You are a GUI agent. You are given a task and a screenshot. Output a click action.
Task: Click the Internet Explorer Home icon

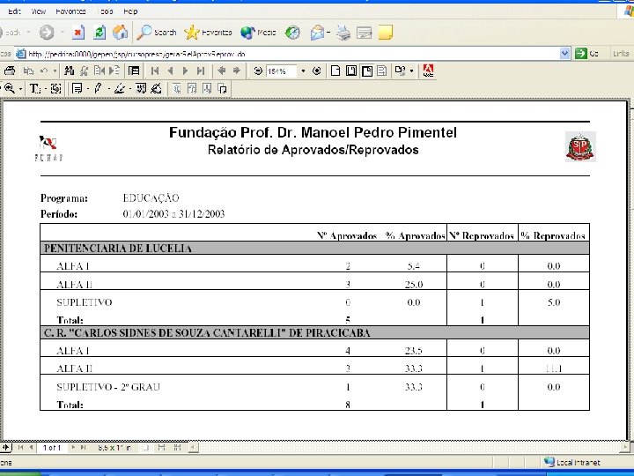120,33
